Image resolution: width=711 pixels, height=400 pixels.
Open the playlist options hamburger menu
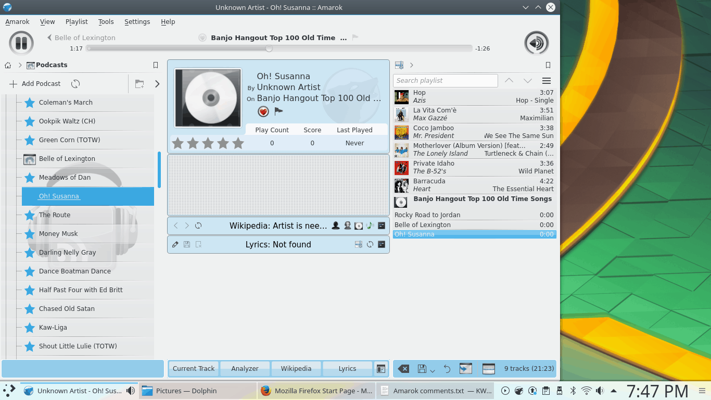click(x=547, y=81)
